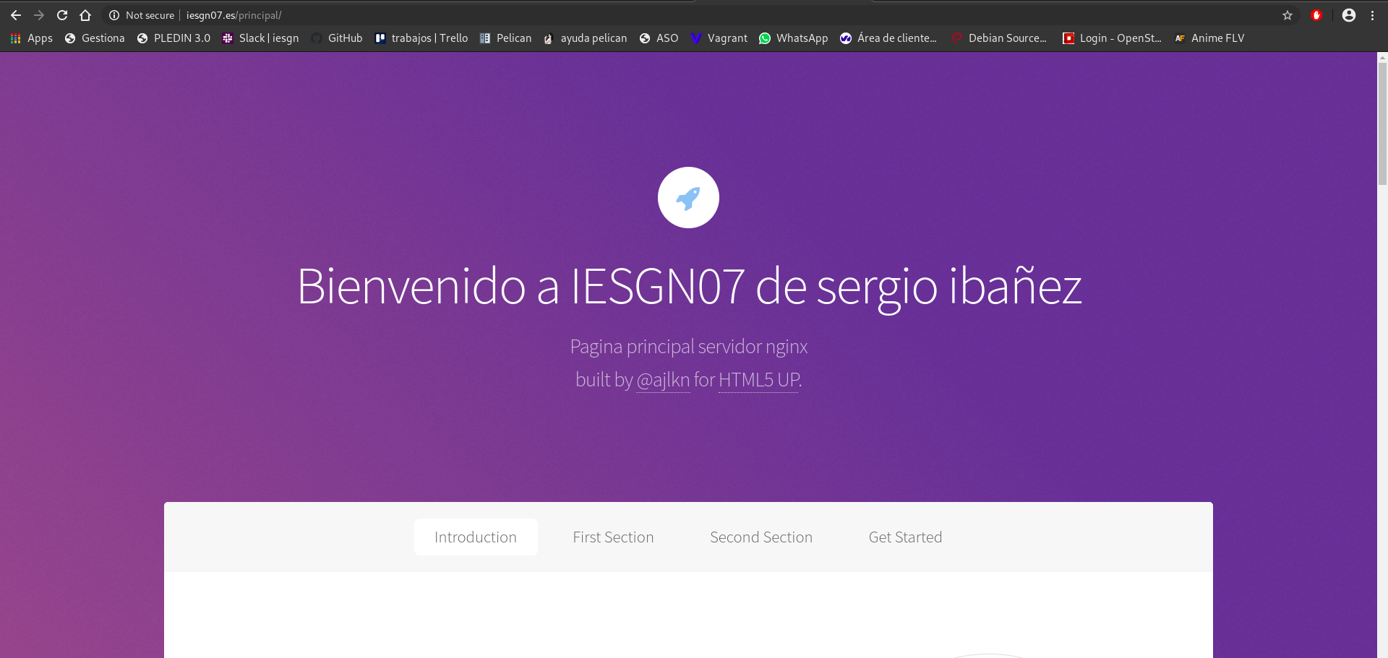The image size is (1388, 658).
Task: Follow the @ajlkn link
Action: pos(662,380)
